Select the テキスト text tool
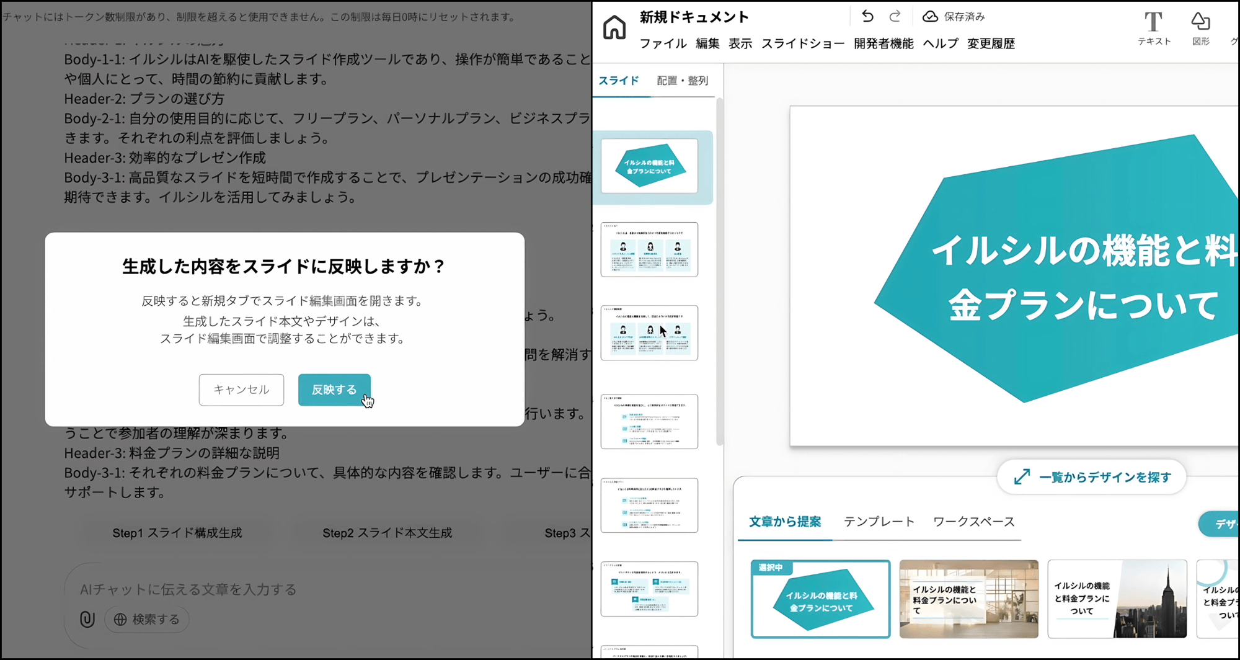This screenshot has width=1240, height=660. (1153, 29)
